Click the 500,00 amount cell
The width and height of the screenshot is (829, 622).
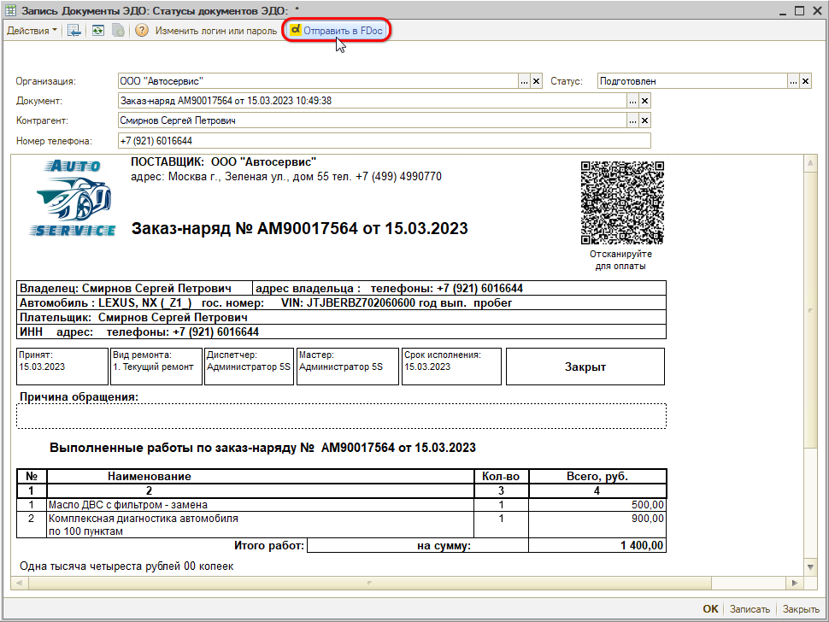pyautogui.click(x=597, y=505)
